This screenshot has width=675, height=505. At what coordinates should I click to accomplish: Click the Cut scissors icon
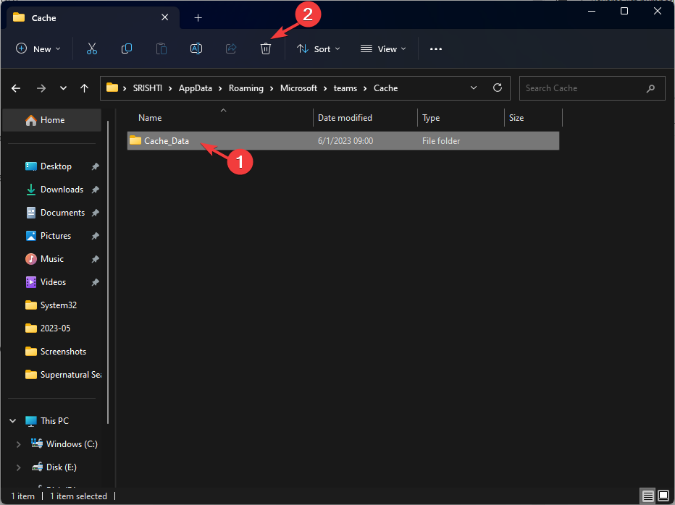pyautogui.click(x=92, y=48)
